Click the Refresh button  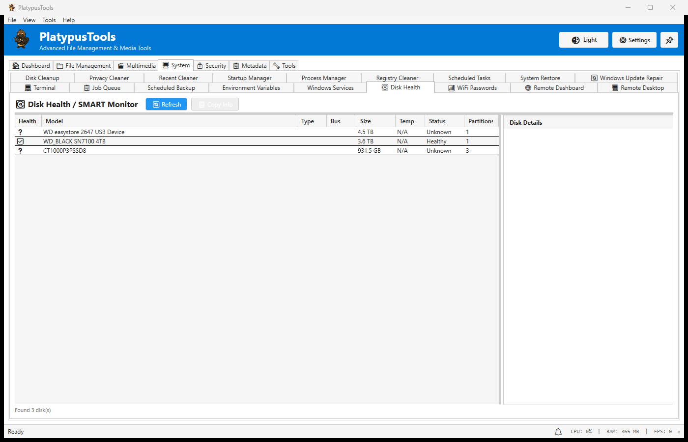point(166,104)
